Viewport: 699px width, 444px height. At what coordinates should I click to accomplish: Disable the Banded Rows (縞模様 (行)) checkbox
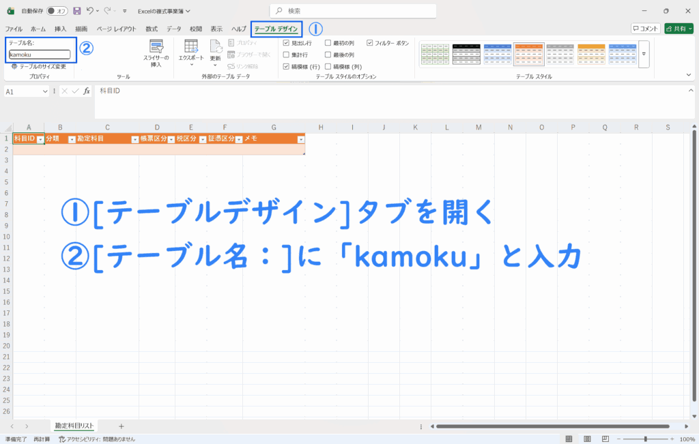[x=287, y=67]
